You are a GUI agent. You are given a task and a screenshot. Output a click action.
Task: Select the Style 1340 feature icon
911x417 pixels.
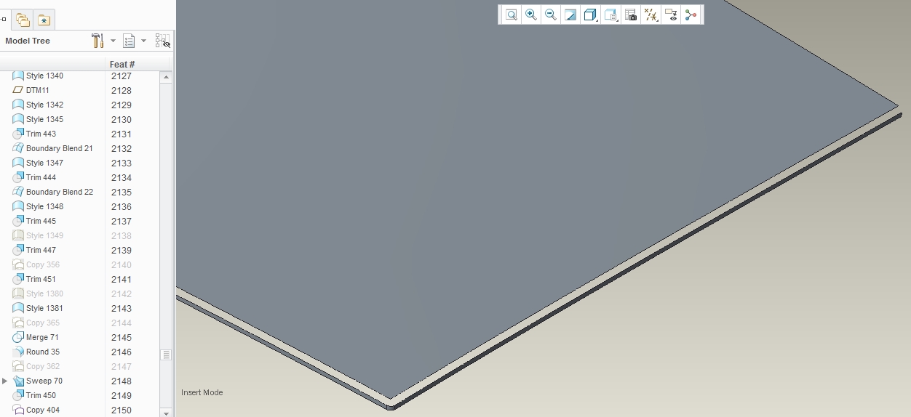pyautogui.click(x=18, y=76)
